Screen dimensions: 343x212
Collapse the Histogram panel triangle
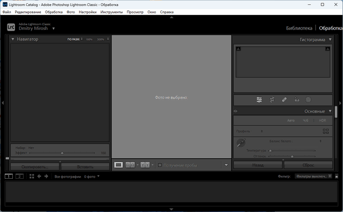(330, 40)
